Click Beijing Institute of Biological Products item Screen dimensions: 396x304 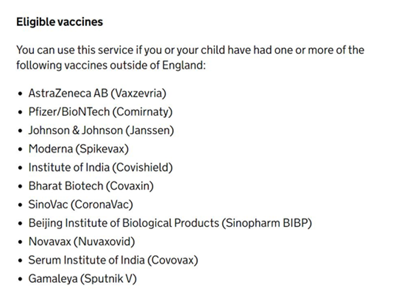pyautogui.click(x=170, y=223)
